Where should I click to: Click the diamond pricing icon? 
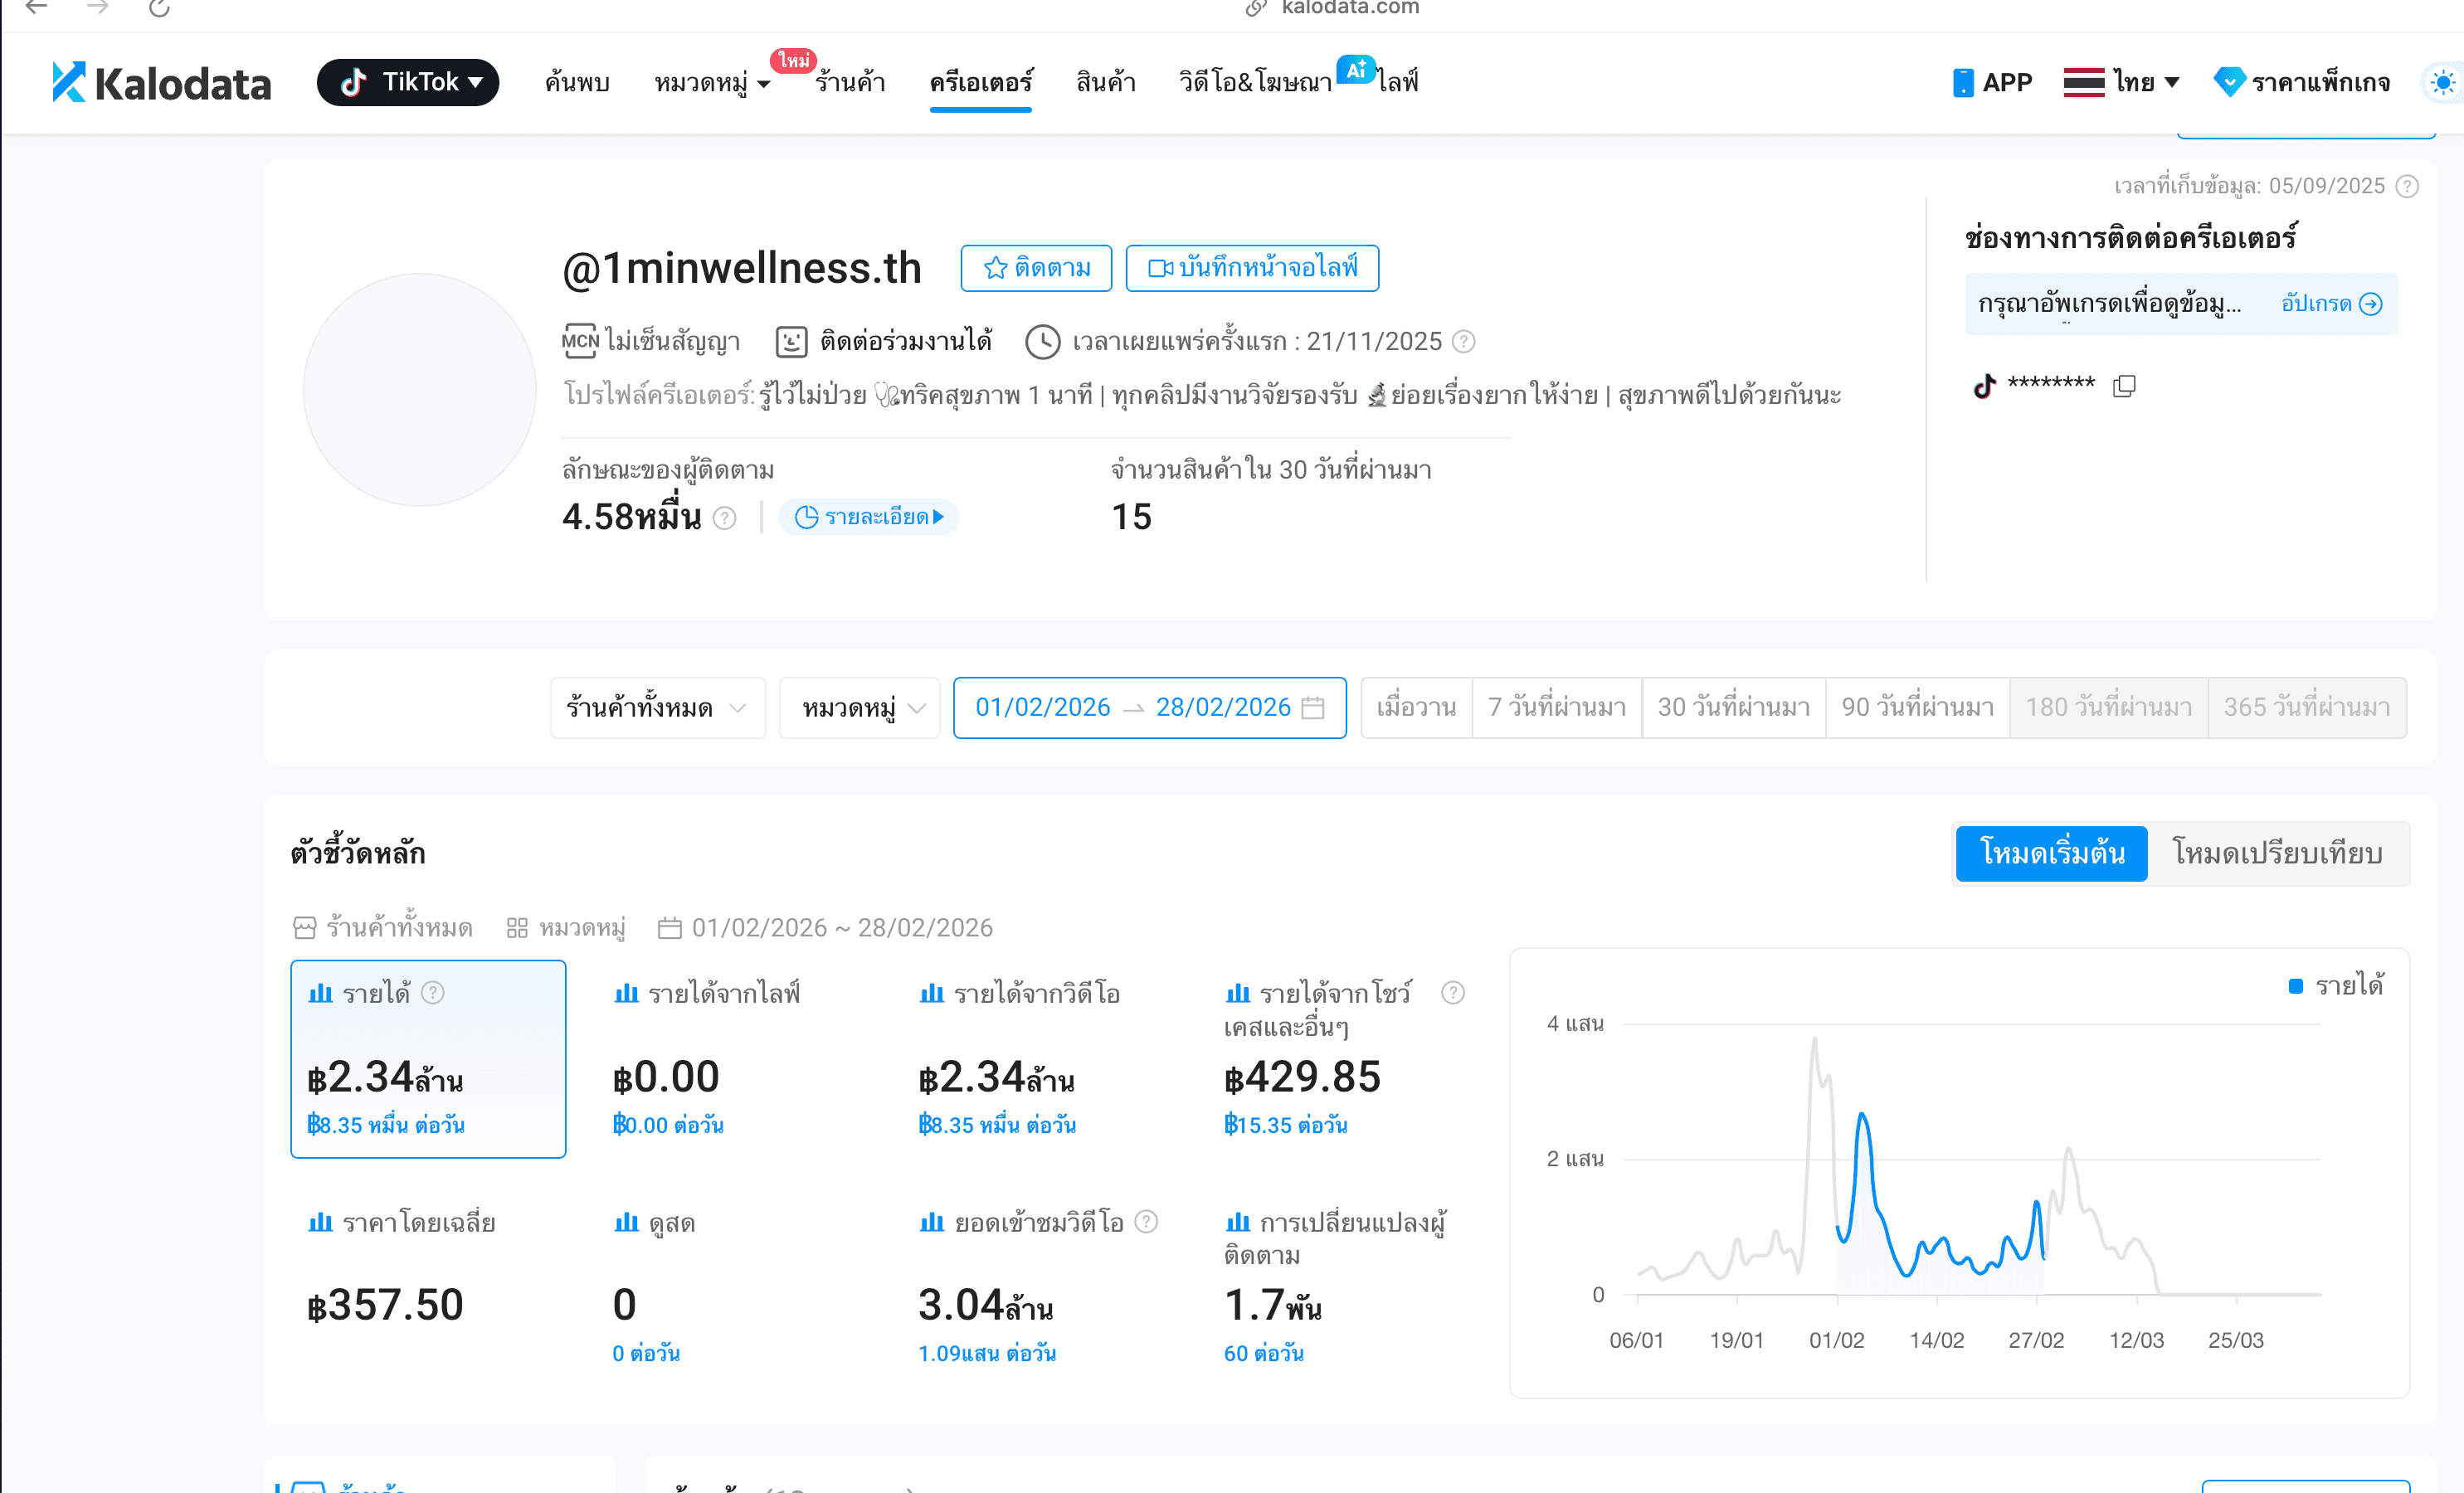click(2229, 82)
